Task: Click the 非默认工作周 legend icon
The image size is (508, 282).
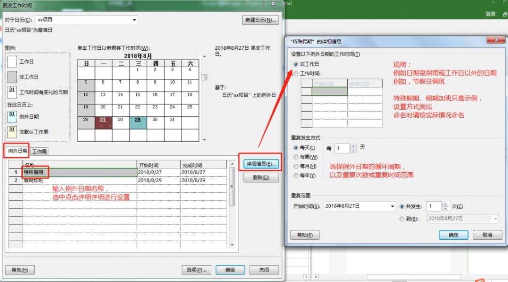Action: pos(12,132)
